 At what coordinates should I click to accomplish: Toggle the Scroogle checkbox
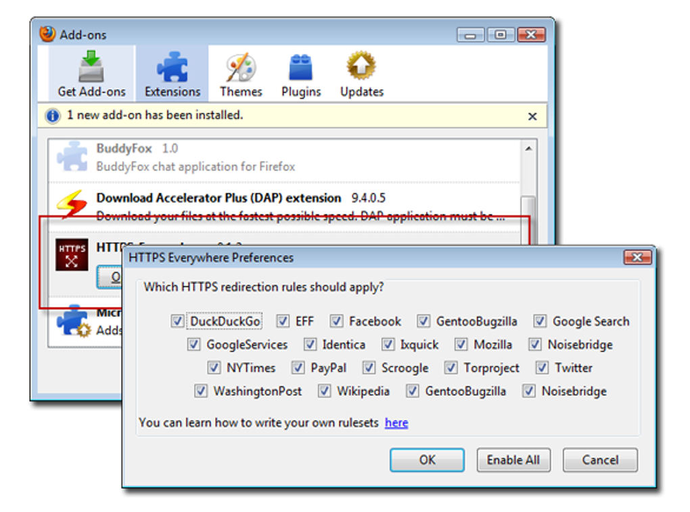[x=369, y=368]
